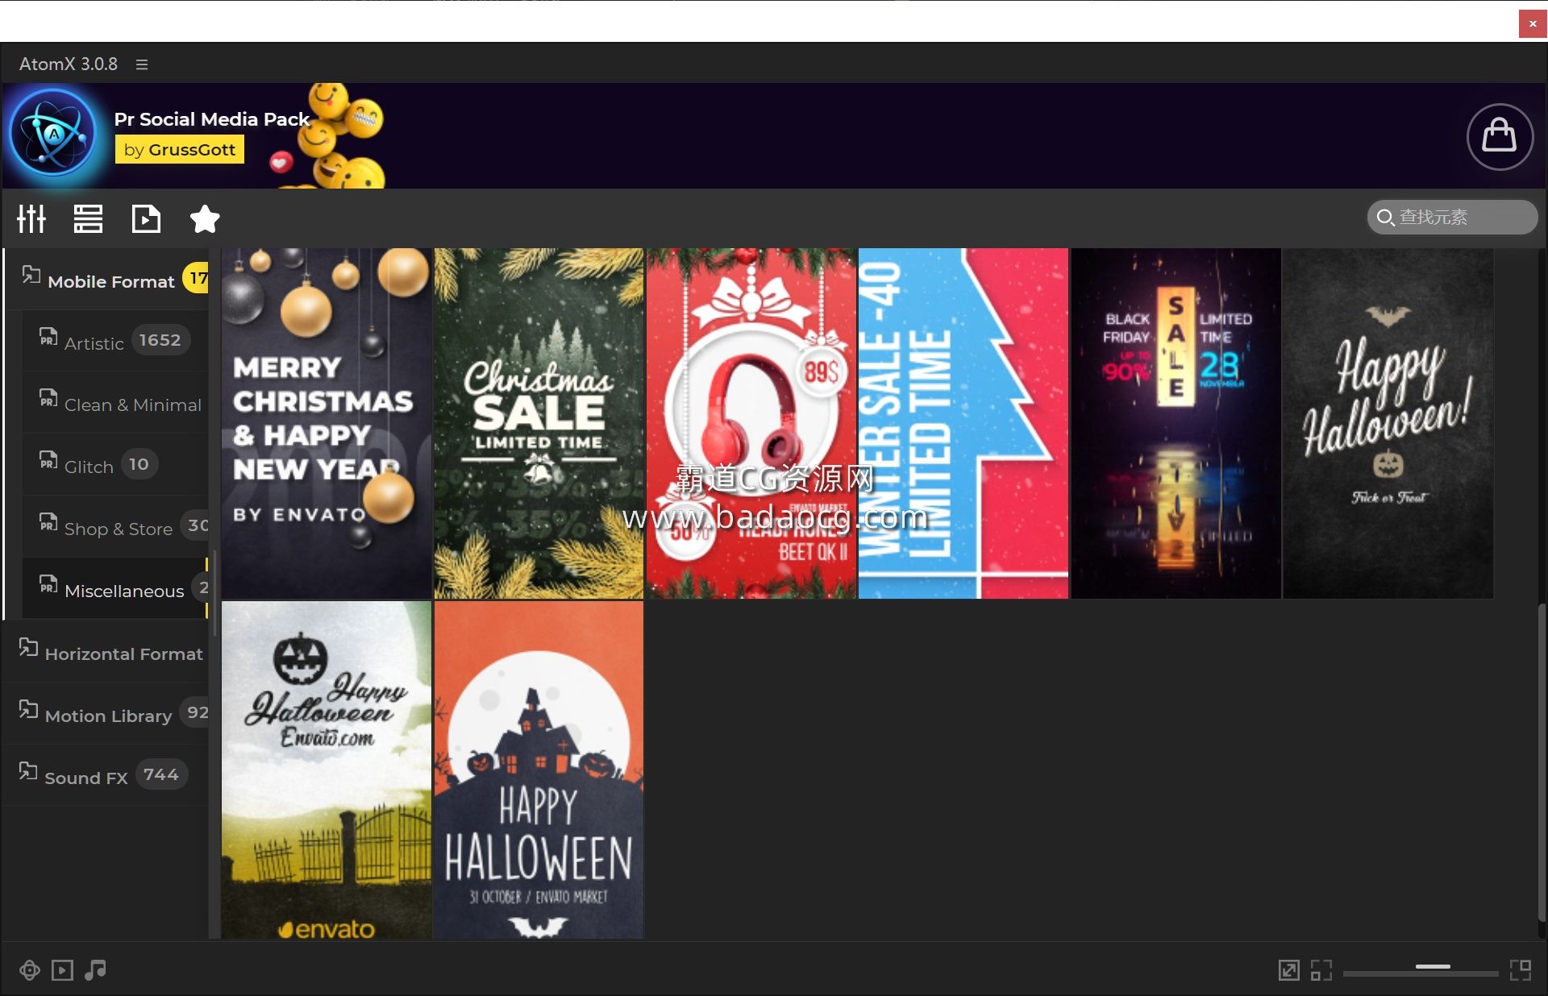Select the Miscellaneous subcategory

click(x=115, y=589)
